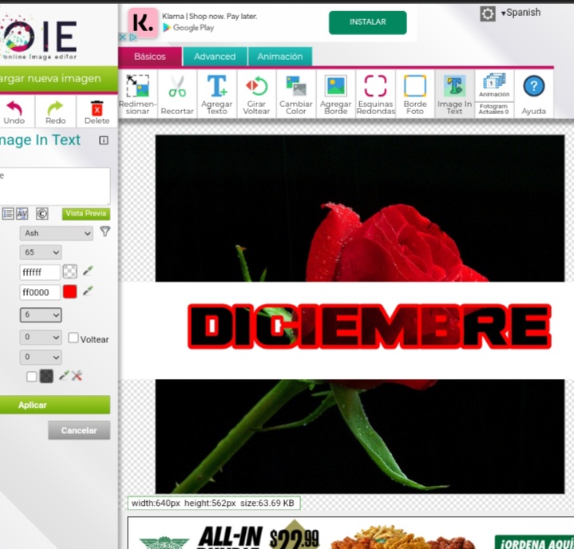Switch to the Advanced tab
Viewport: 574px width, 549px height.
tap(215, 57)
